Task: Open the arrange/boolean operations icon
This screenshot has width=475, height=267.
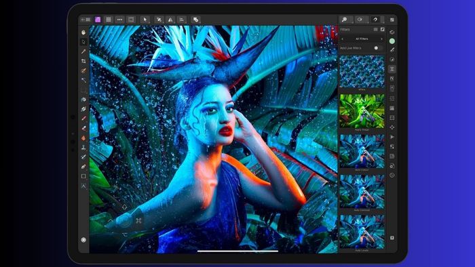Action: [195, 20]
